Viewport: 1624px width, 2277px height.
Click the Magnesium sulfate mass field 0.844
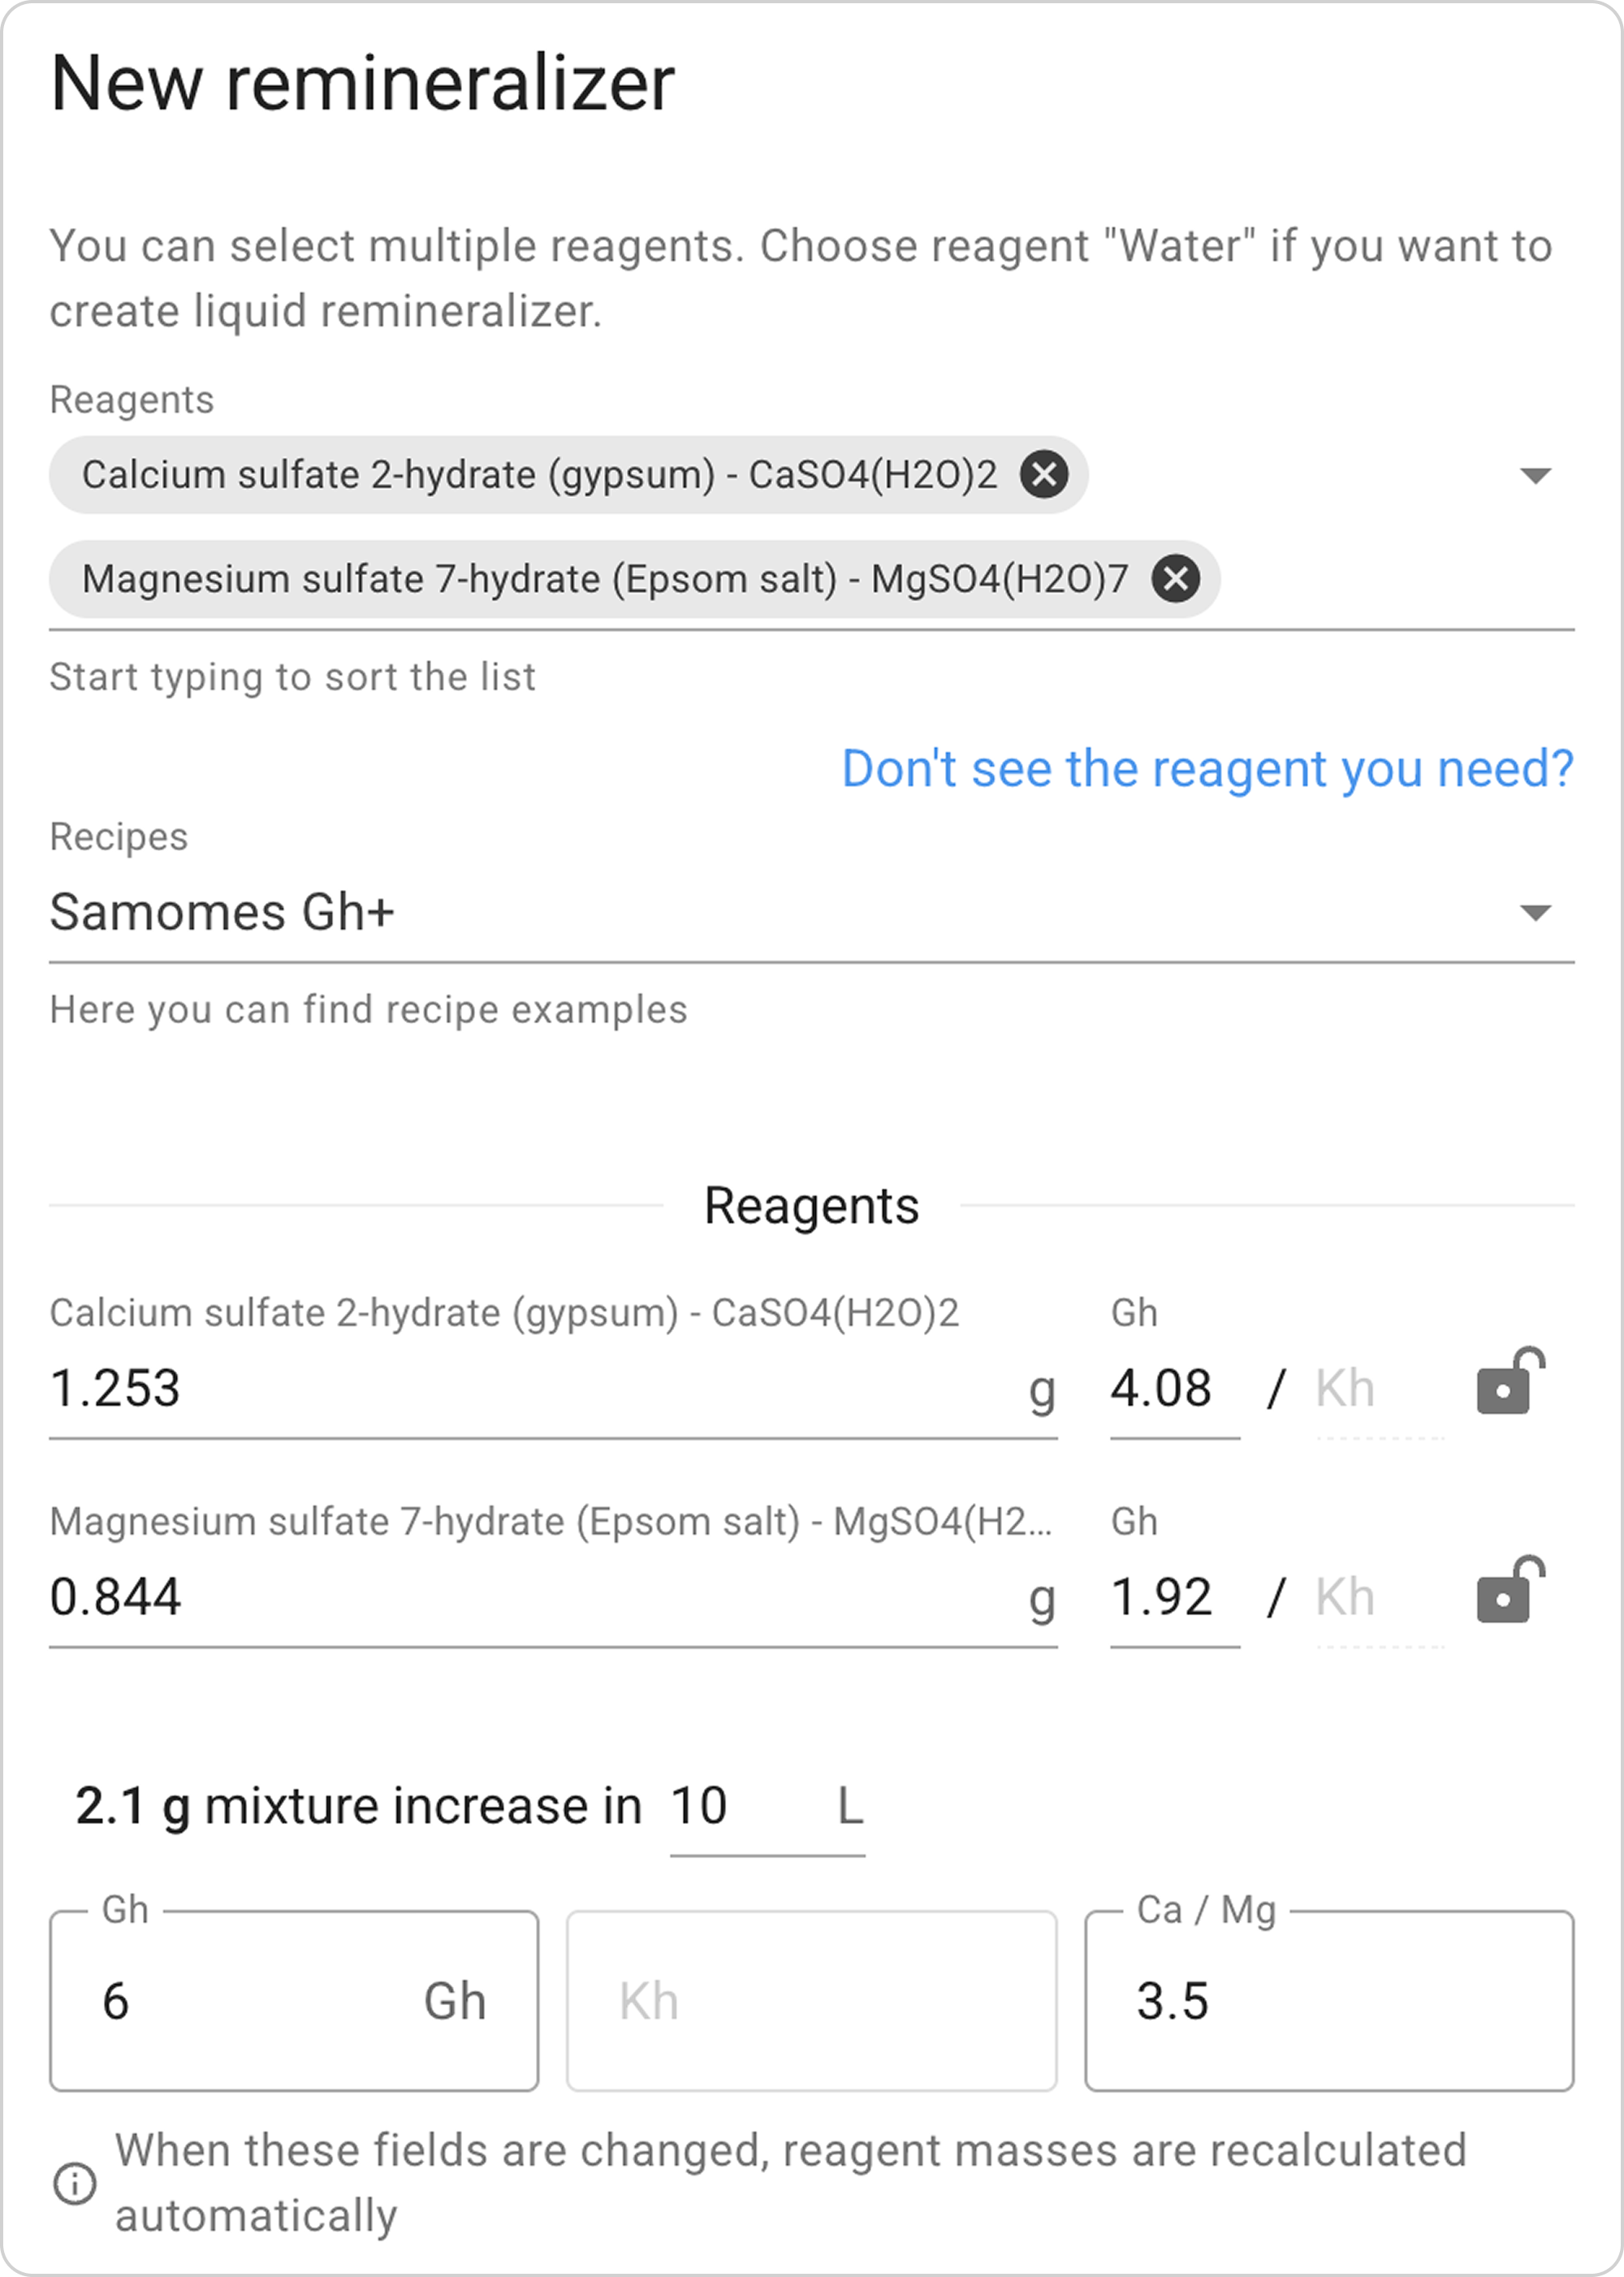click(x=530, y=1597)
